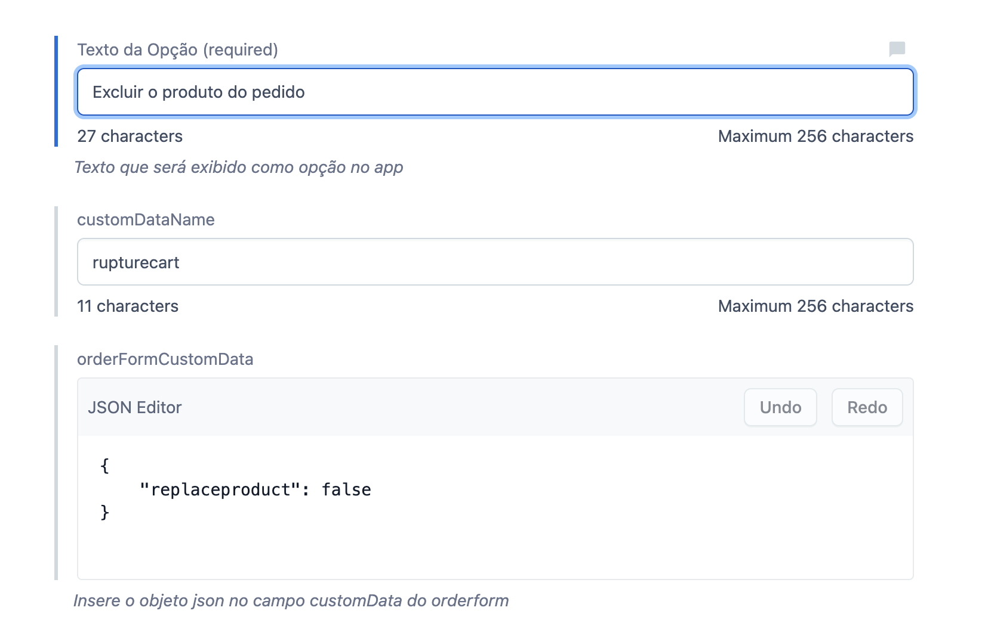Image resolution: width=985 pixels, height=626 pixels.
Task: Click Maximum 256 characters under customDataName
Action: pyautogui.click(x=815, y=306)
